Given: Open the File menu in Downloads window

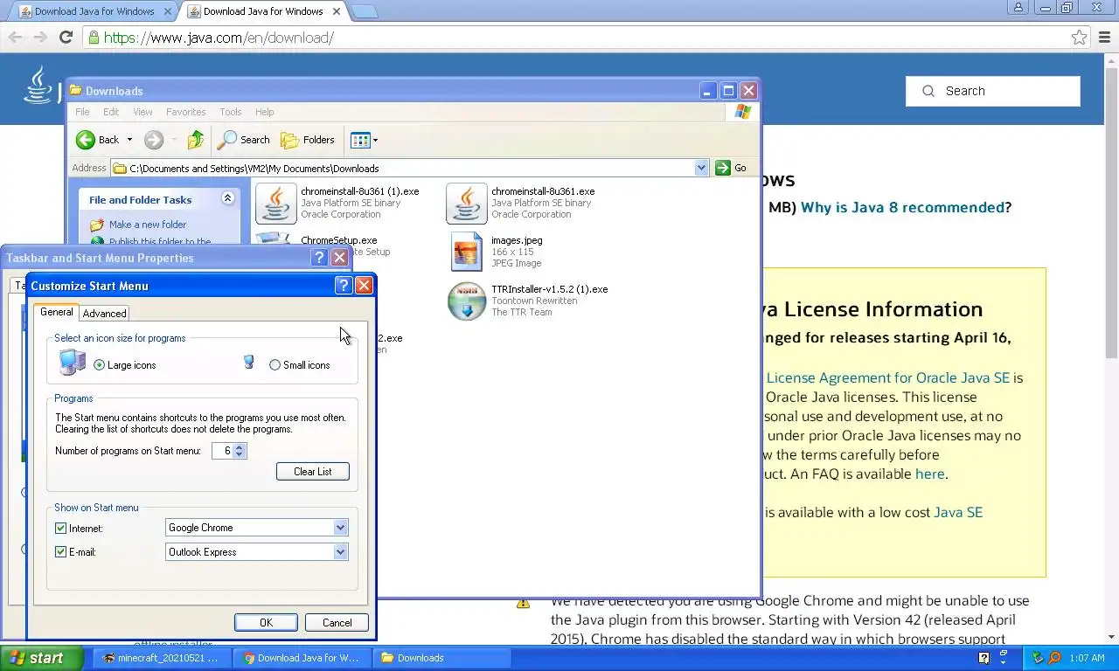Looking at the screenshot, I should click(82, 112).
